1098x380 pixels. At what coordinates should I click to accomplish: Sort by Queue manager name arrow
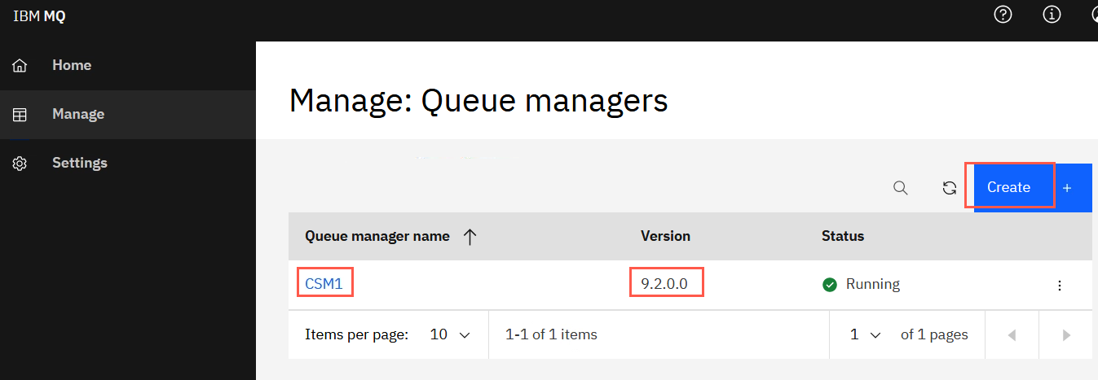[470, 237]
